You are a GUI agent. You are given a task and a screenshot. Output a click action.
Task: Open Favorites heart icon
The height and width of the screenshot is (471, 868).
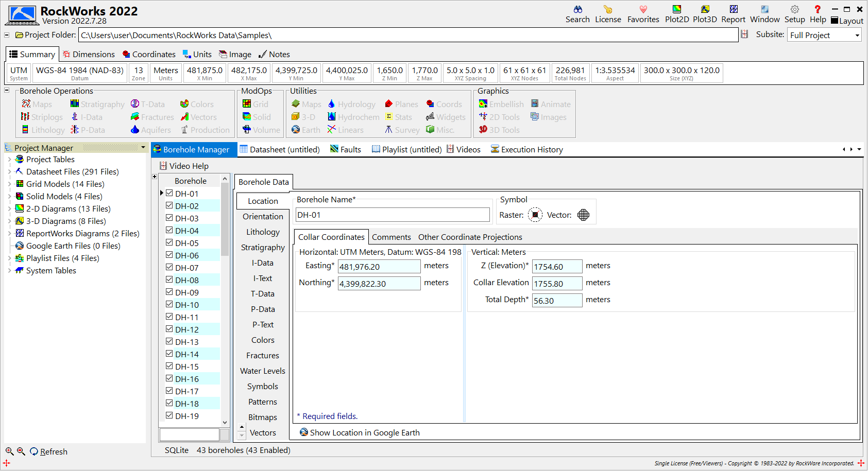(x=643, y=14)
